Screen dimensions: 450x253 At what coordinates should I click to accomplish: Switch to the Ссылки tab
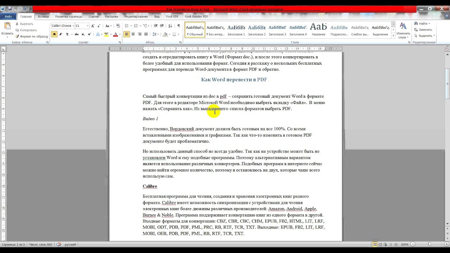94,17
